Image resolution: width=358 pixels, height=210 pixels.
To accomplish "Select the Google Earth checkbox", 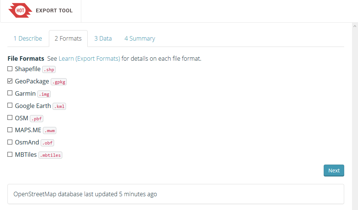I will click(x=10, y=106).
